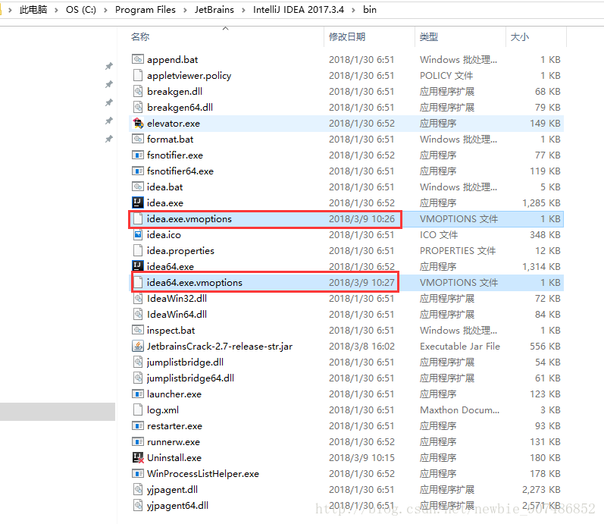604x524 pixels.
Task: Select the idea.properties file icon
Action: pyautogui.click(x=138, y=251)
